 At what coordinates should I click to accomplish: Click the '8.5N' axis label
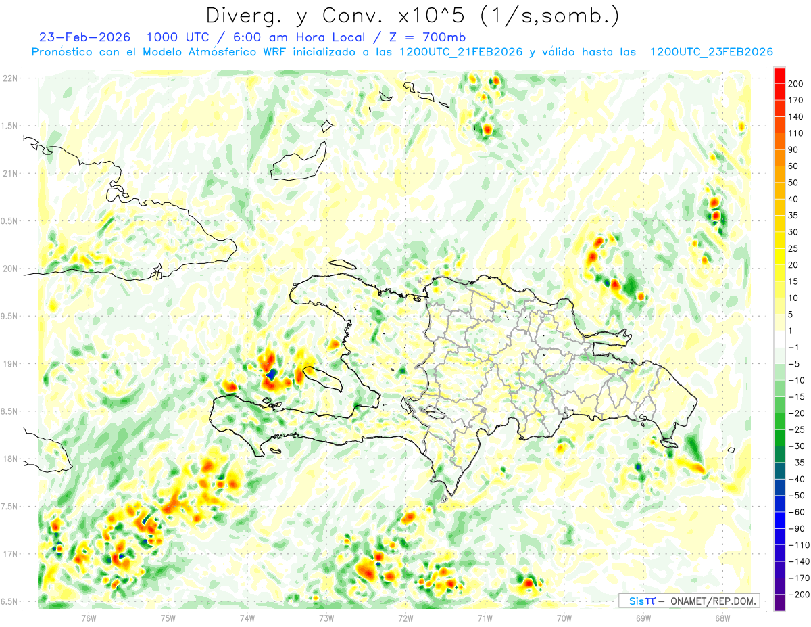tap(10, 411)
